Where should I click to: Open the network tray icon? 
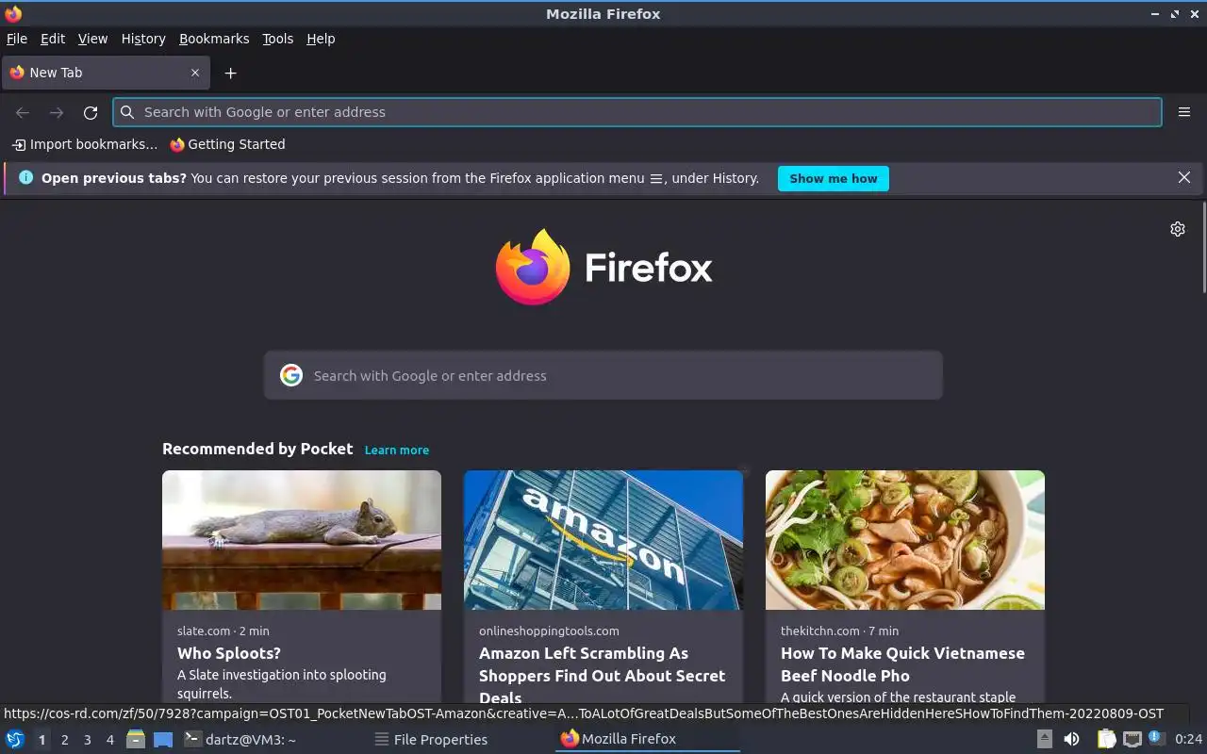coord(1133,739)
